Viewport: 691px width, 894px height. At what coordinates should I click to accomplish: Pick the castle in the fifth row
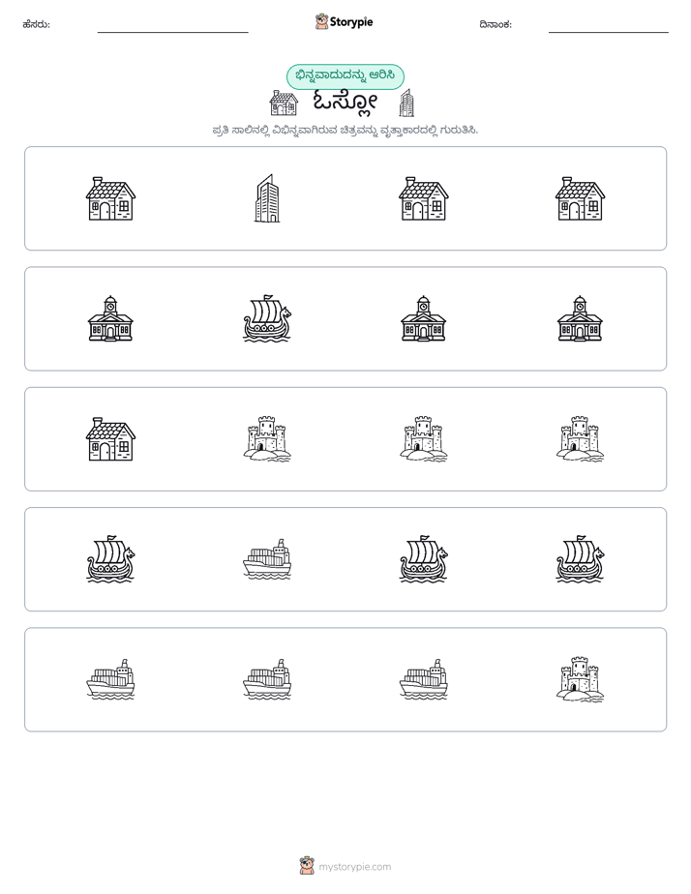[580, 679]
